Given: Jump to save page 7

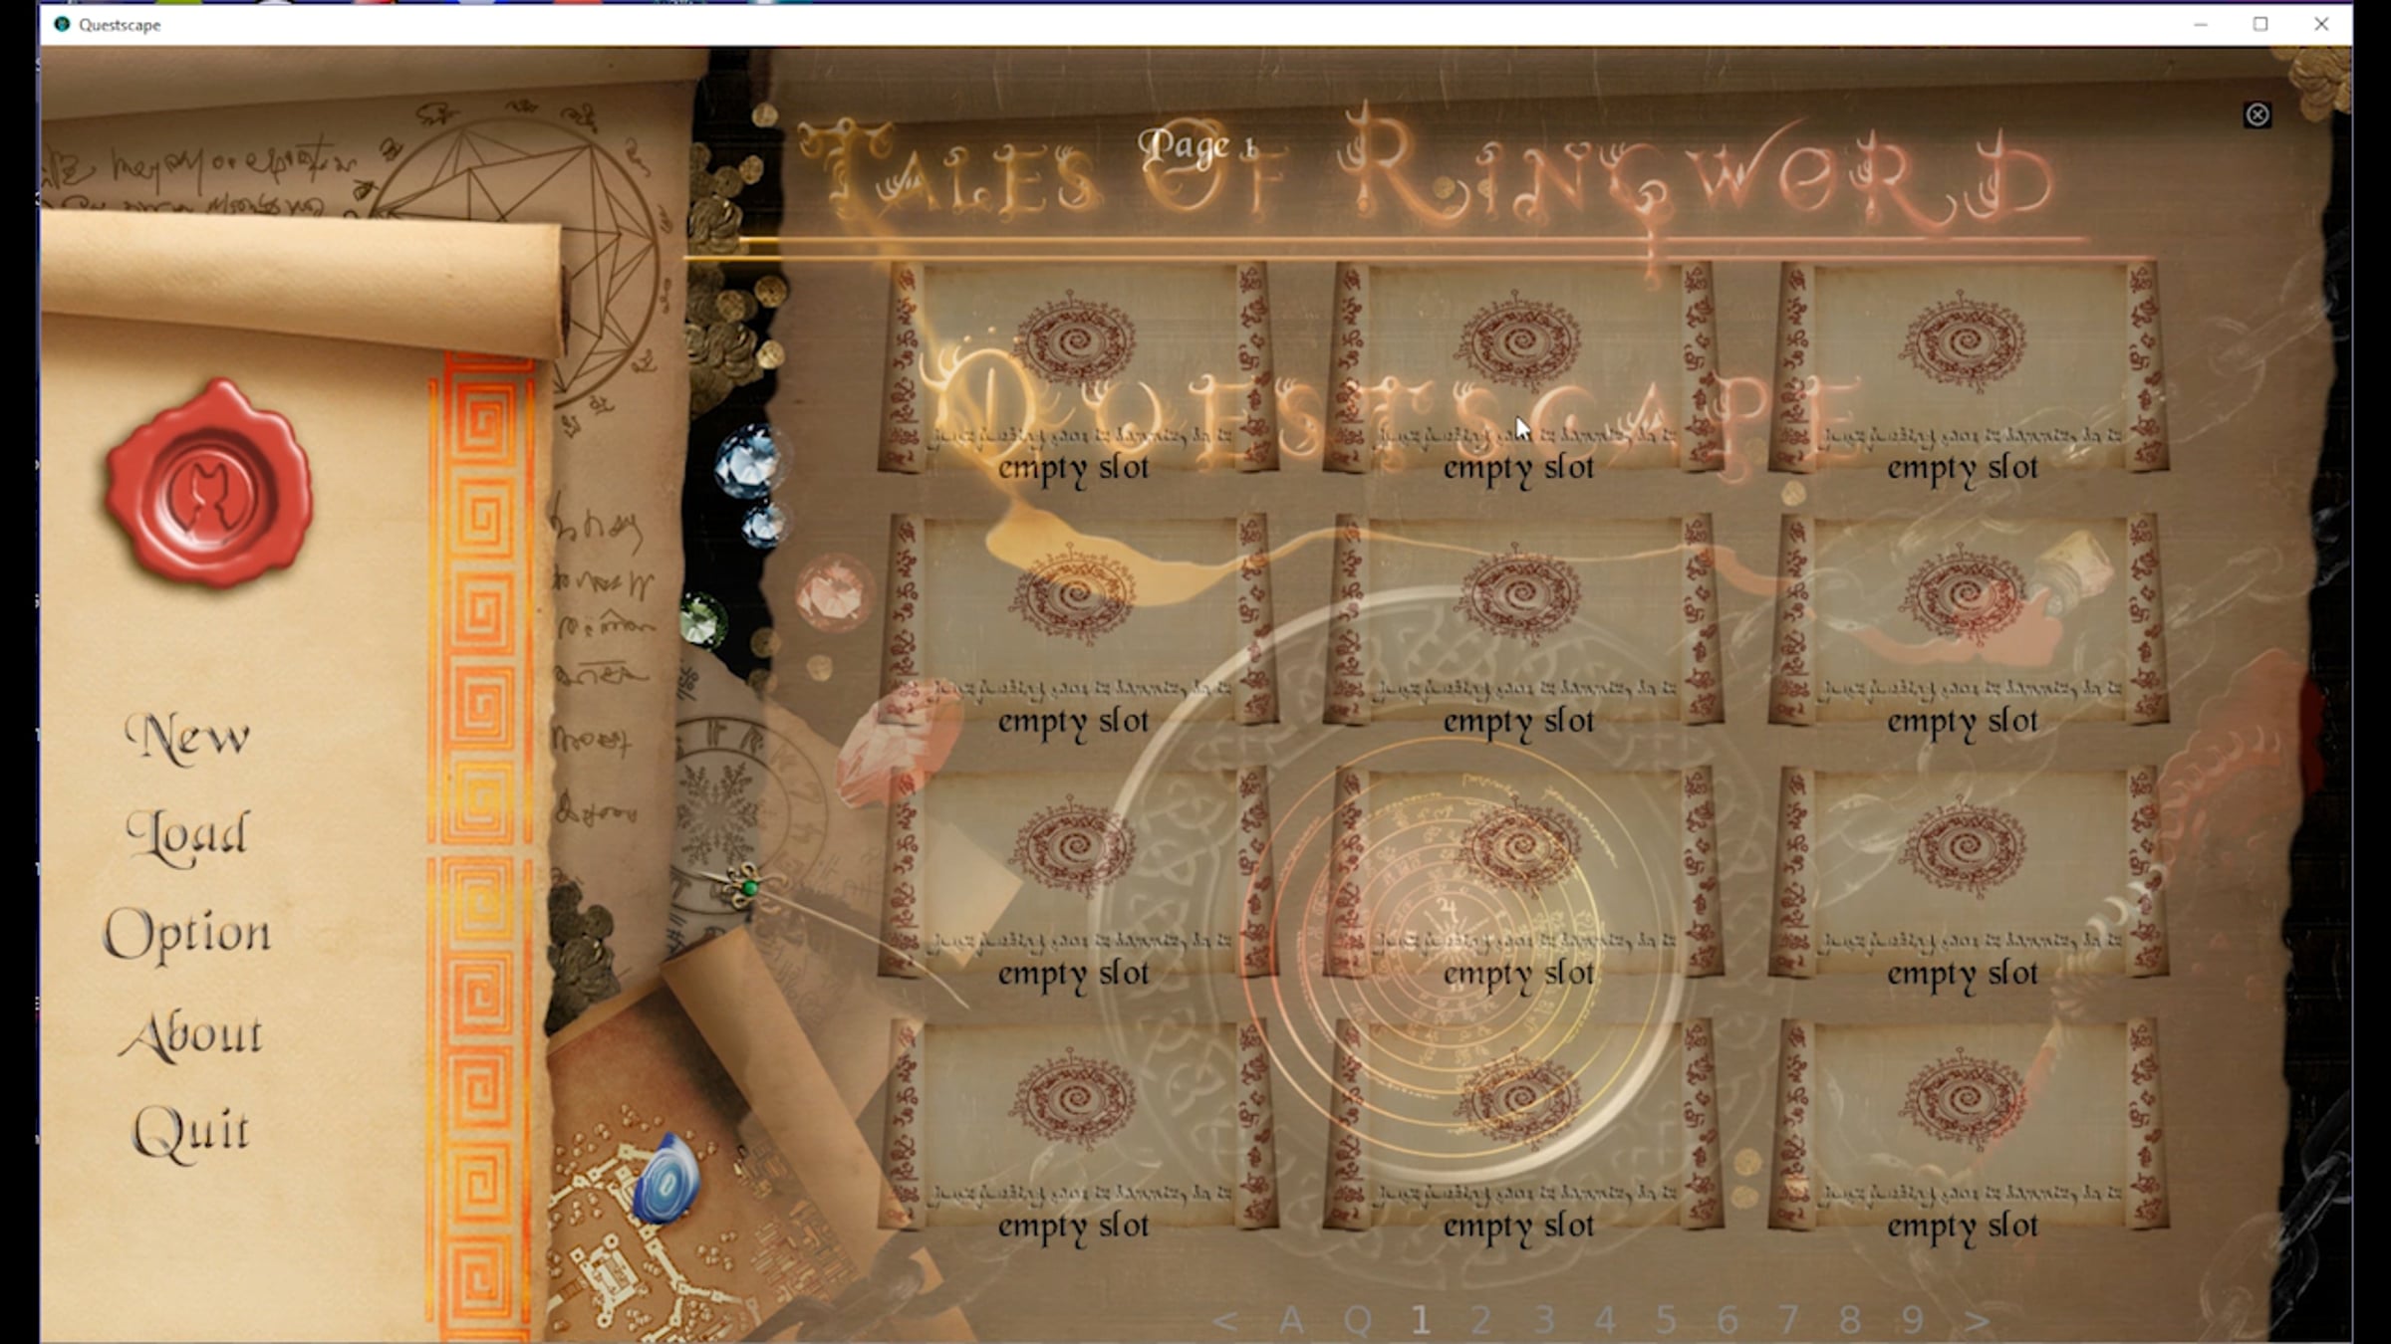Looking at the screenshot, I should pos(1789,1320).
